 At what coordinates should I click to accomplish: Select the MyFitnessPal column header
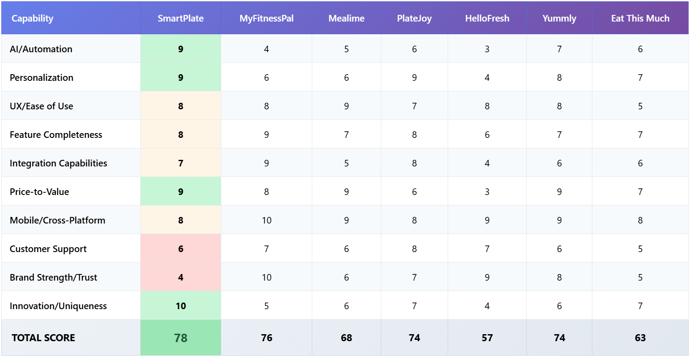(x=266, y=18)
